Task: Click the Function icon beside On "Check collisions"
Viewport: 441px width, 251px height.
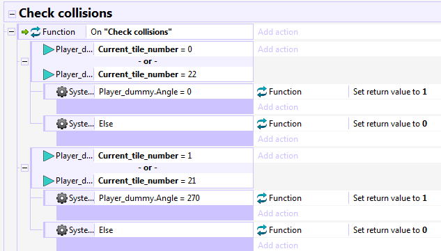Action: (36, 32)
